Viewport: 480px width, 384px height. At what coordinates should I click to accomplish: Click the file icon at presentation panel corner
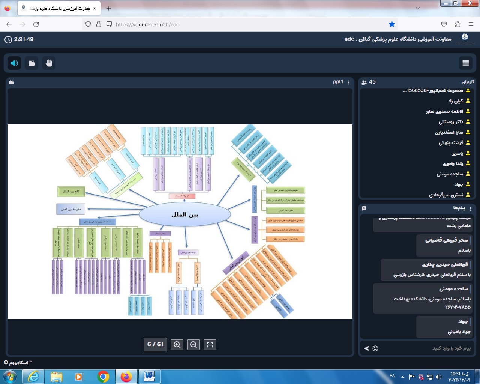pos(12,82)
